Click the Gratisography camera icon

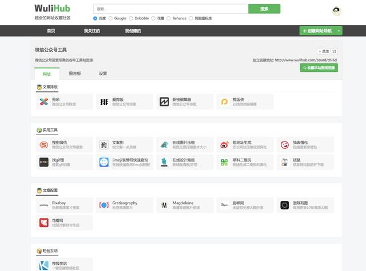point(104,205)
